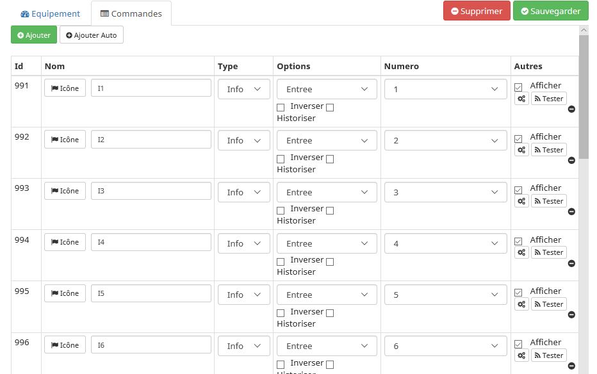597x374 pixels.
Task: Open the Numero dropdown showing 5
Action: [445, 295]
